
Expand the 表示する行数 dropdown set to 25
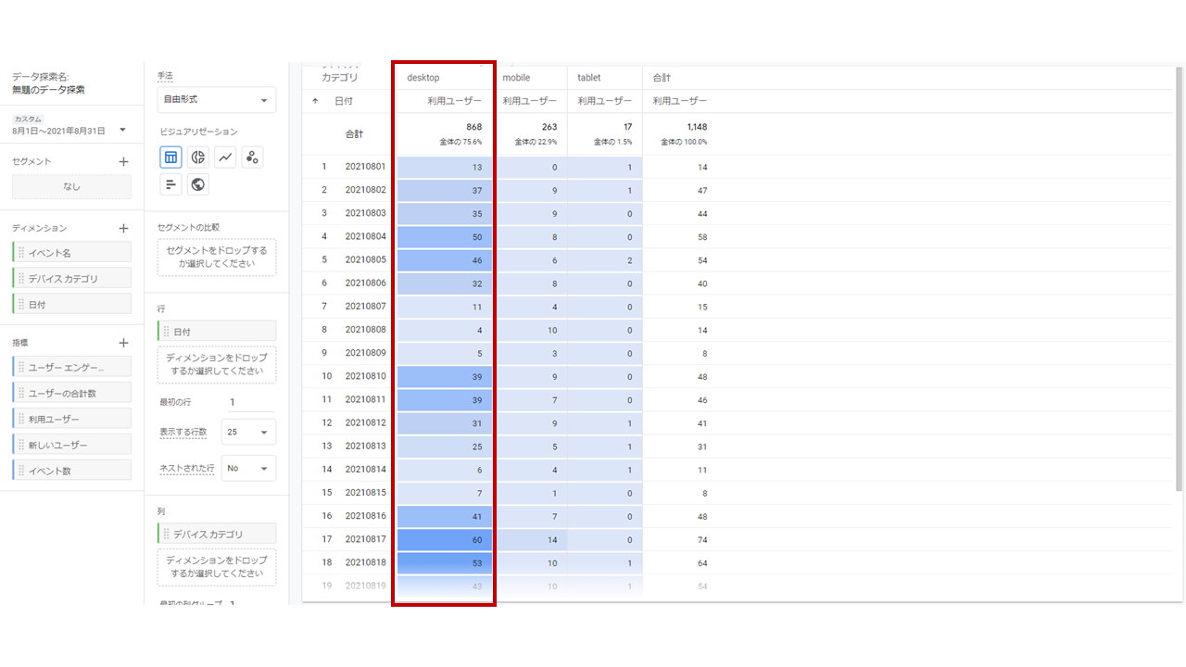click(x=247, y=432)
